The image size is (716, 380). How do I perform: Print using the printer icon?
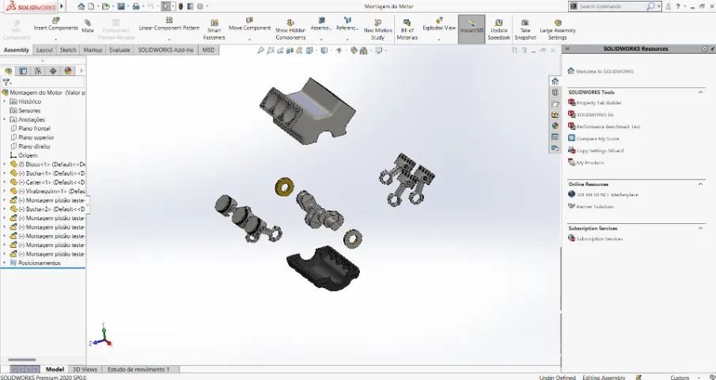click(x=135, y=6)
